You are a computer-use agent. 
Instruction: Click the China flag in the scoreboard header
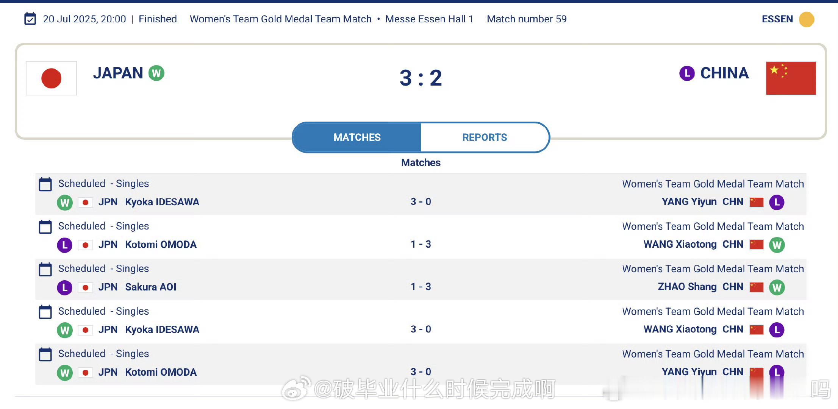(791, 78)
